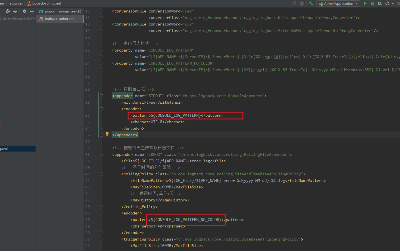
Task: Click CONSOLE_LOG_PATTERN_NO_COLOR property name line 24
Action: click(180, 63)
